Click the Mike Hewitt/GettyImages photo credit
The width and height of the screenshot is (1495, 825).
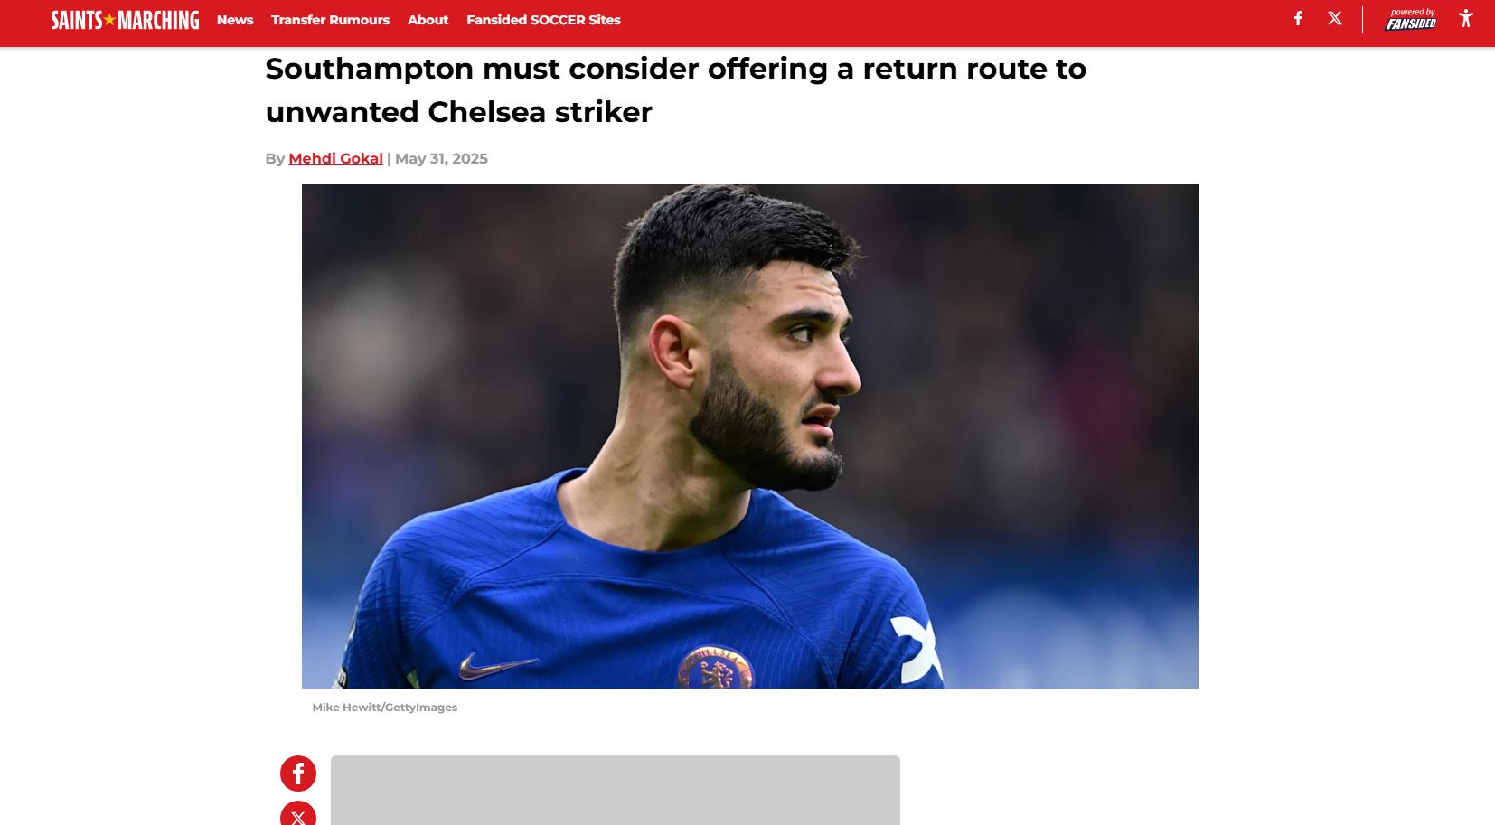[385, 708]
